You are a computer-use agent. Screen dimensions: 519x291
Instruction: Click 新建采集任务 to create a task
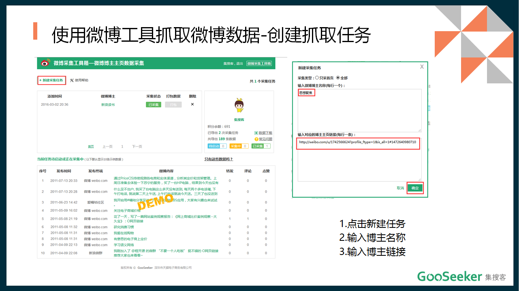coord(51,80)
